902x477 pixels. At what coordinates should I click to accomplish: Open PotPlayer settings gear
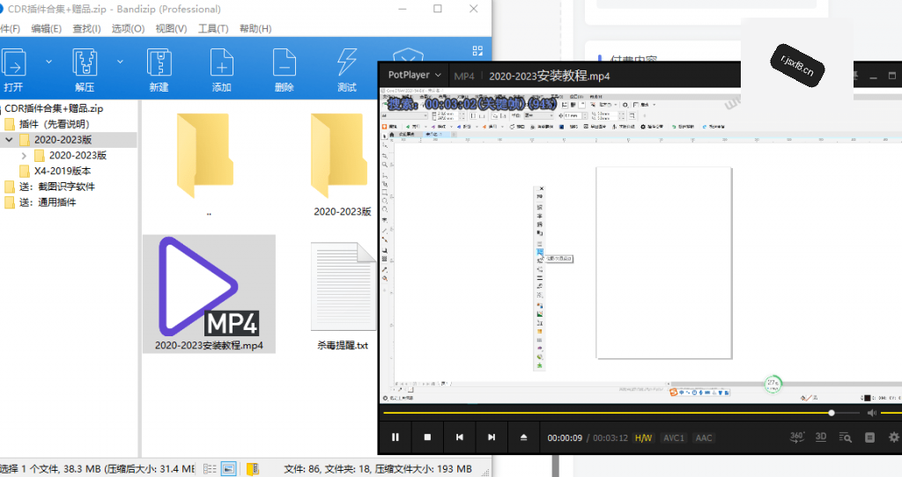click(894, 437)
